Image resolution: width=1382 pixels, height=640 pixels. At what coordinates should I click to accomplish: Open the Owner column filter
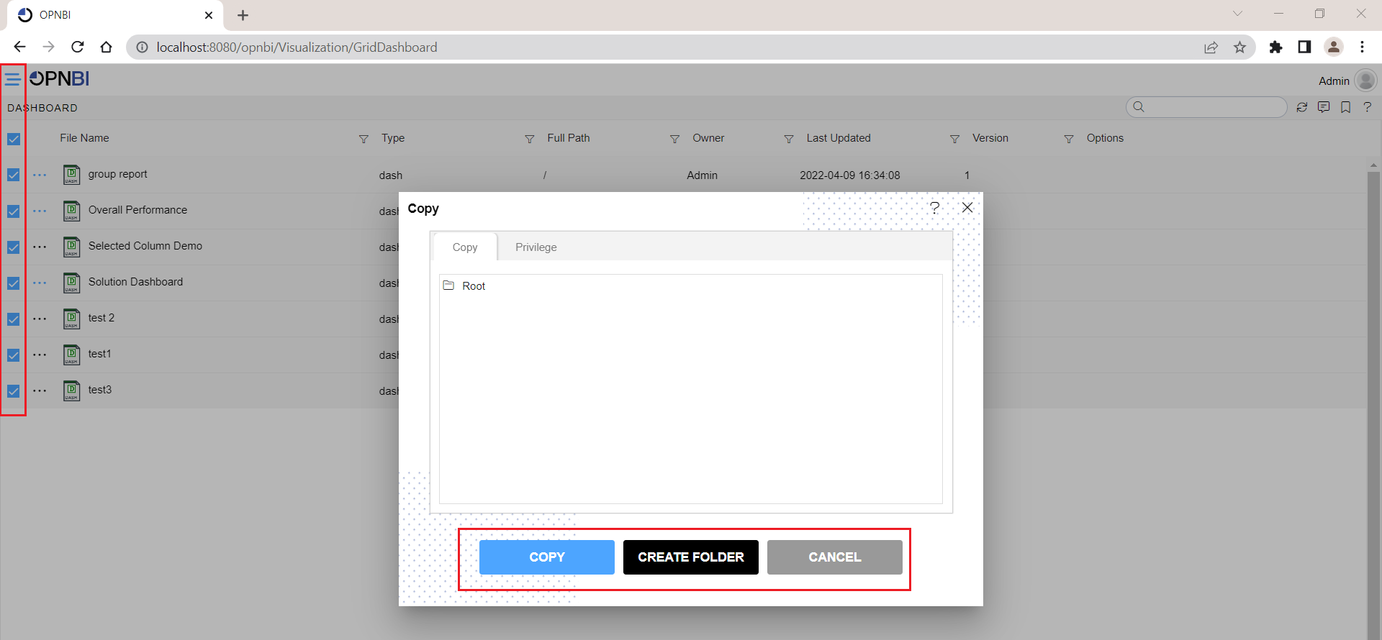(x=789, y=139)
